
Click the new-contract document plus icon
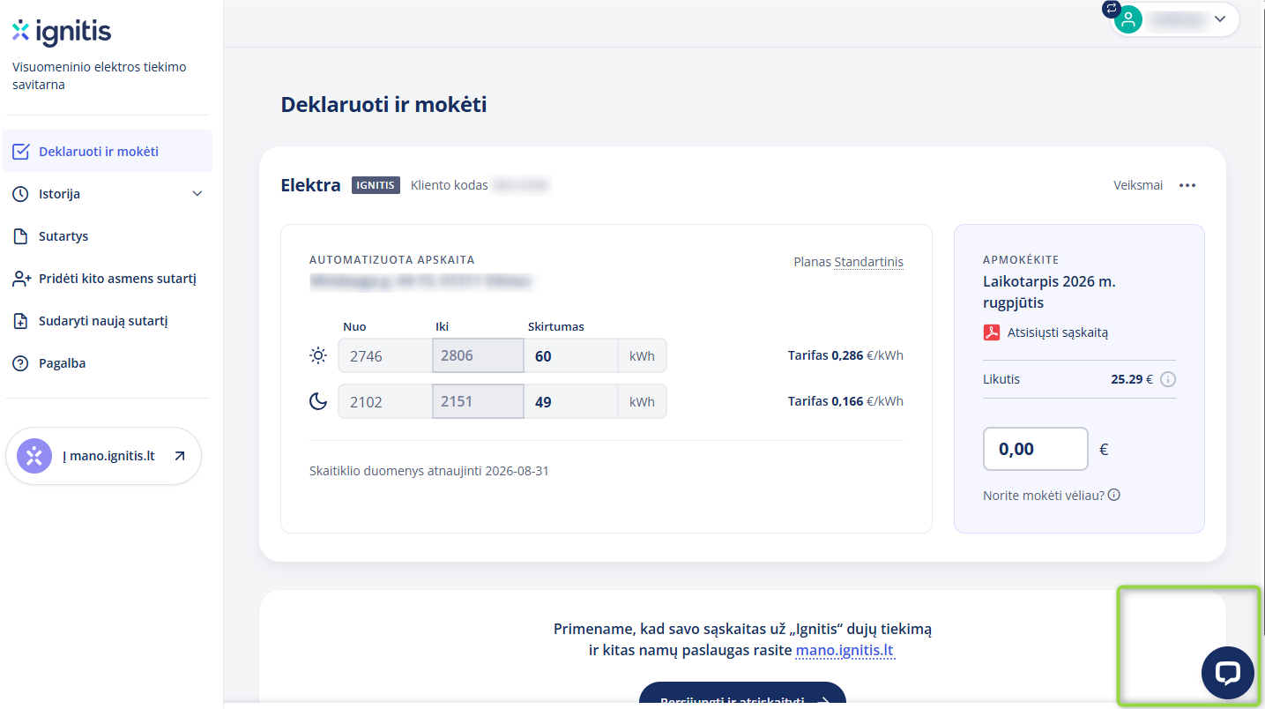pos(21,321)
